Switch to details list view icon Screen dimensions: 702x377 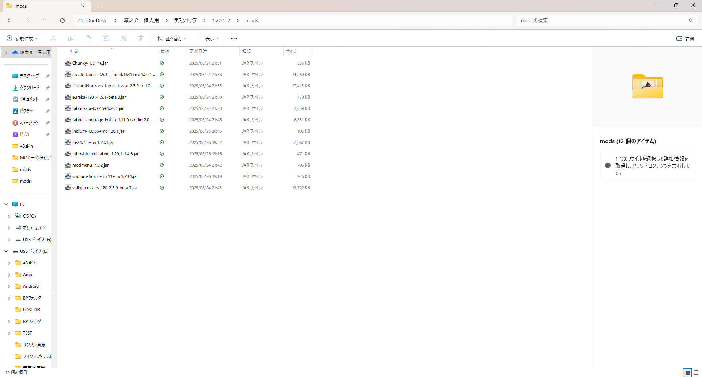pyautogui.click(x=687, y=373)
